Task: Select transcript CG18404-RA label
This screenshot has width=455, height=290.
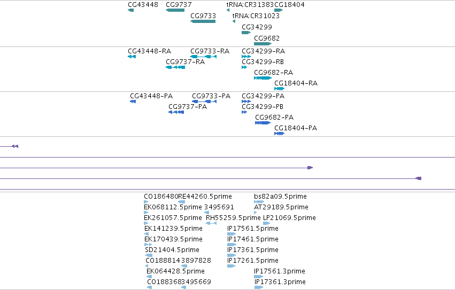Action: pos(296,83)
